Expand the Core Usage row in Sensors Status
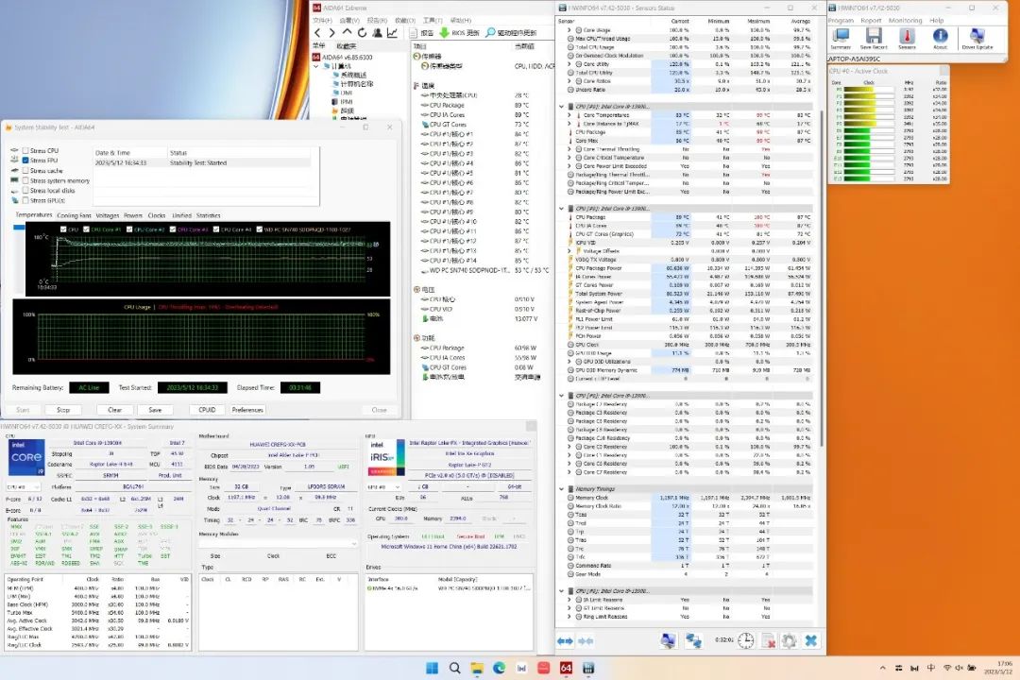 click(569, 30)
